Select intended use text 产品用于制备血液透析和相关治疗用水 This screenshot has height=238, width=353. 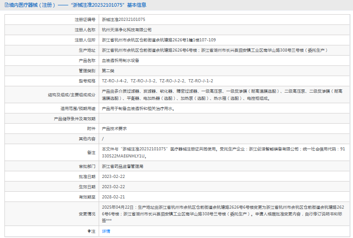pos(138,109)
